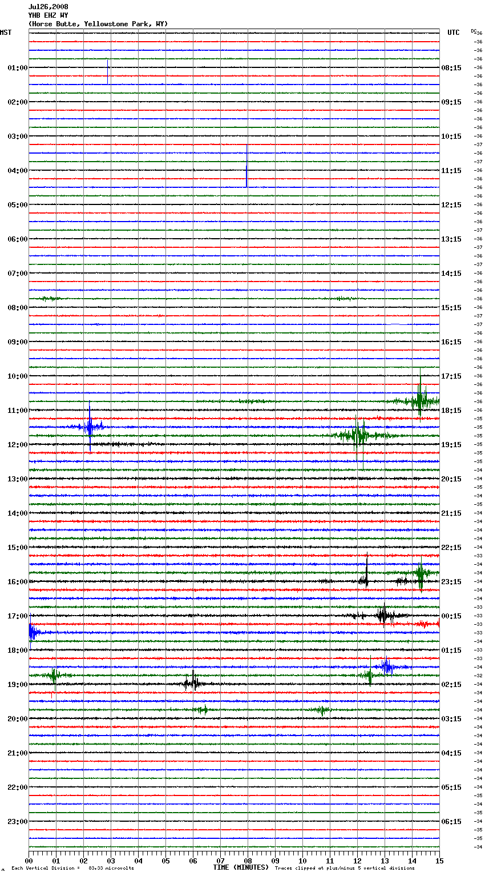Click minute axis tick label 08
Screen dimensions: 485x876
point(248,861)
